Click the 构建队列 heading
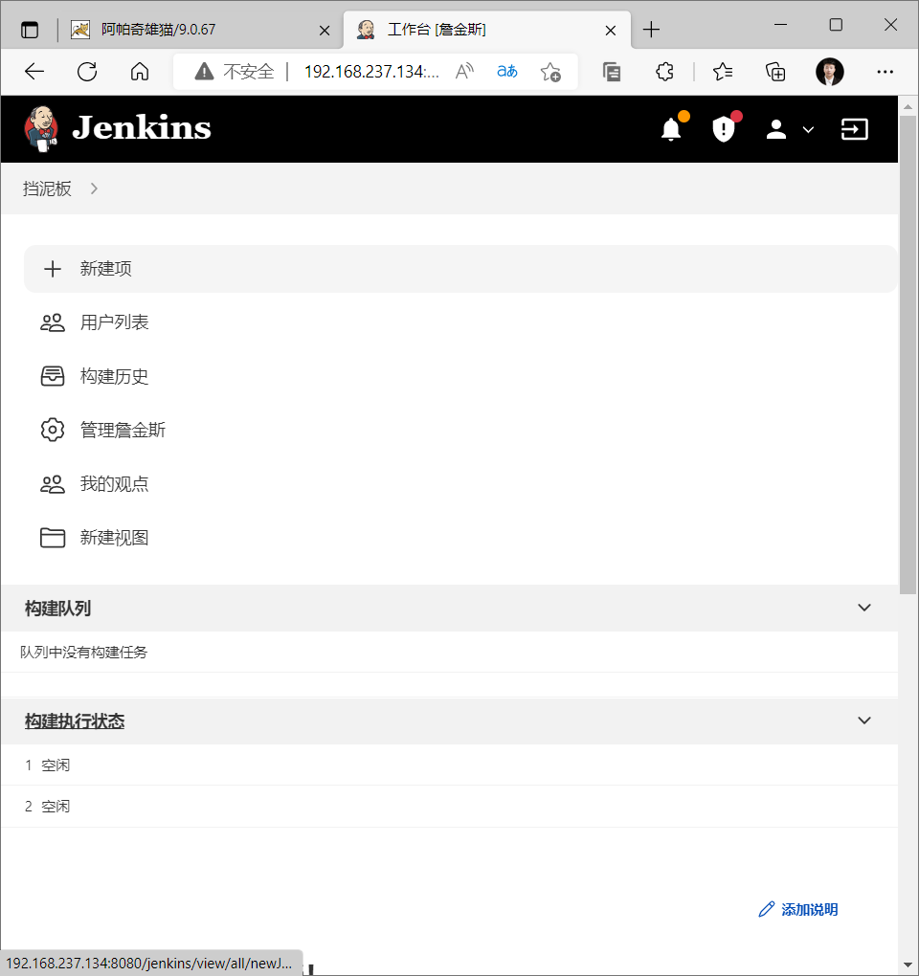The image size is (919, 976). pyautogui.click(x=57, y=609)
